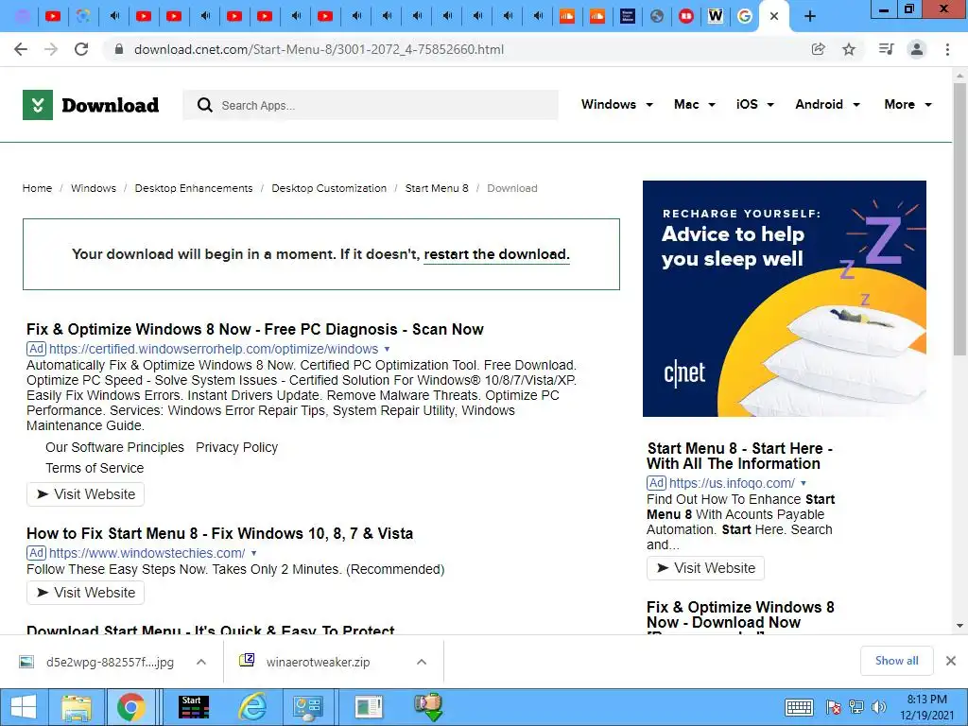Open the us.infoqo.com ad URL
968x726 pixels.
pyautogui.click(x=732, y=483)
